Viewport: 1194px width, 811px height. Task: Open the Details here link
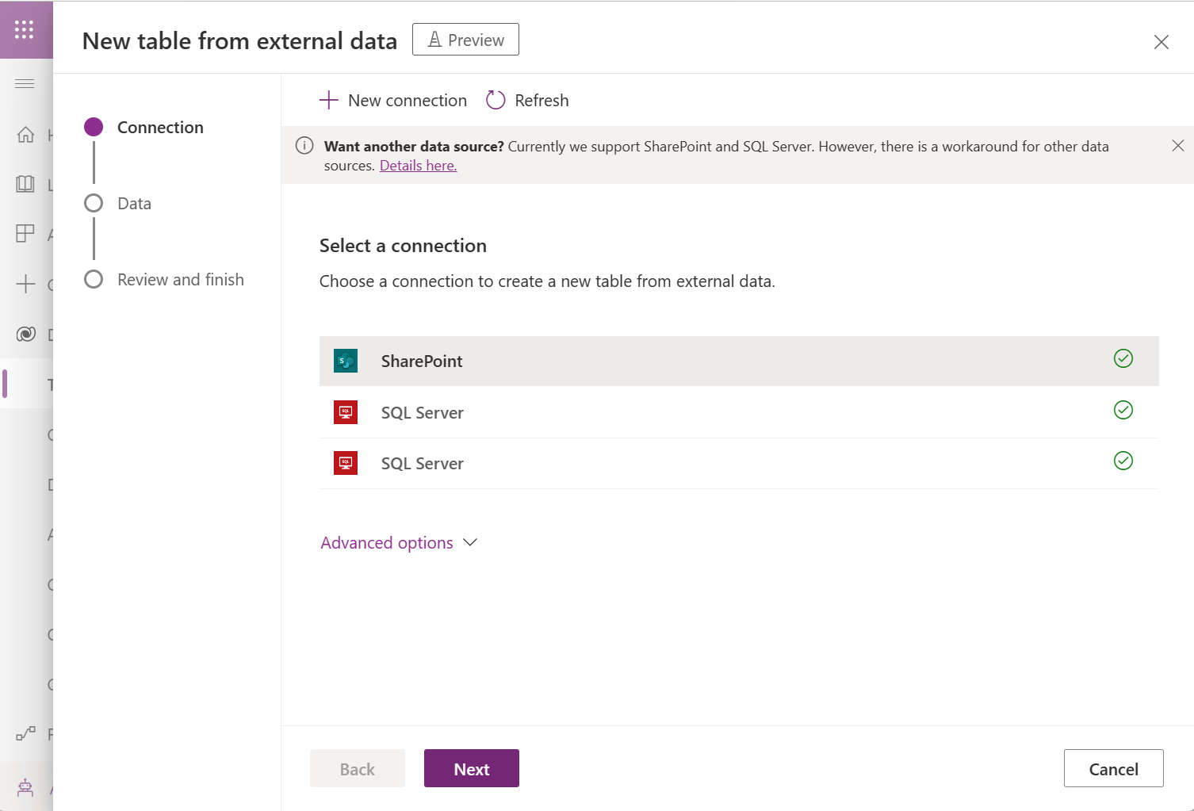[x=418, y=166]
